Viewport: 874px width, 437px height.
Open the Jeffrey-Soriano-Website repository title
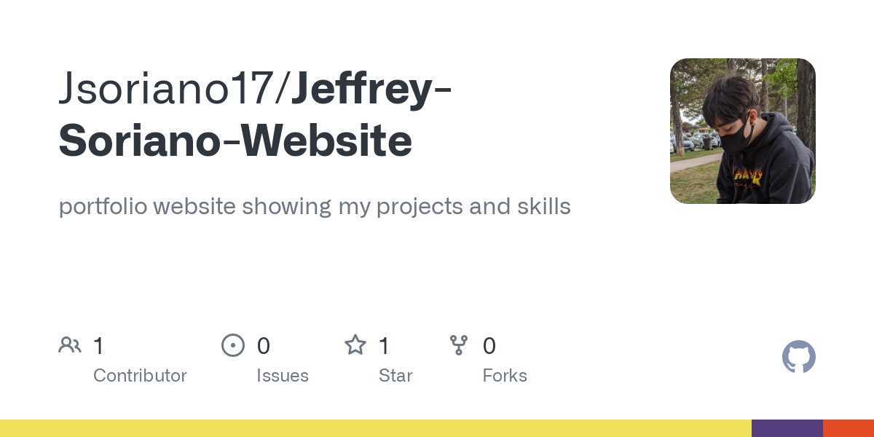pyautogui.click(x=255, y=117)
